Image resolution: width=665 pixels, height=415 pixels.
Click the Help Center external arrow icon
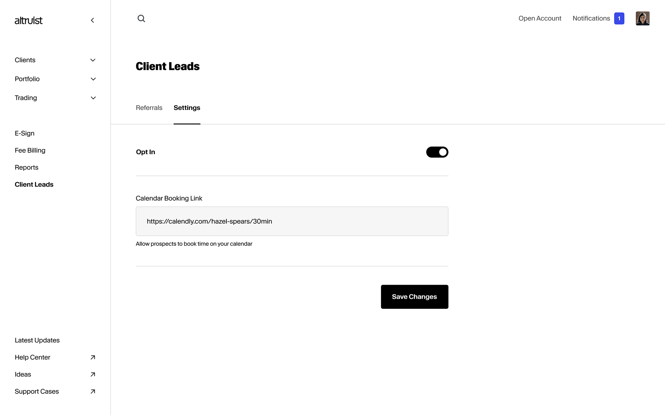93,357
